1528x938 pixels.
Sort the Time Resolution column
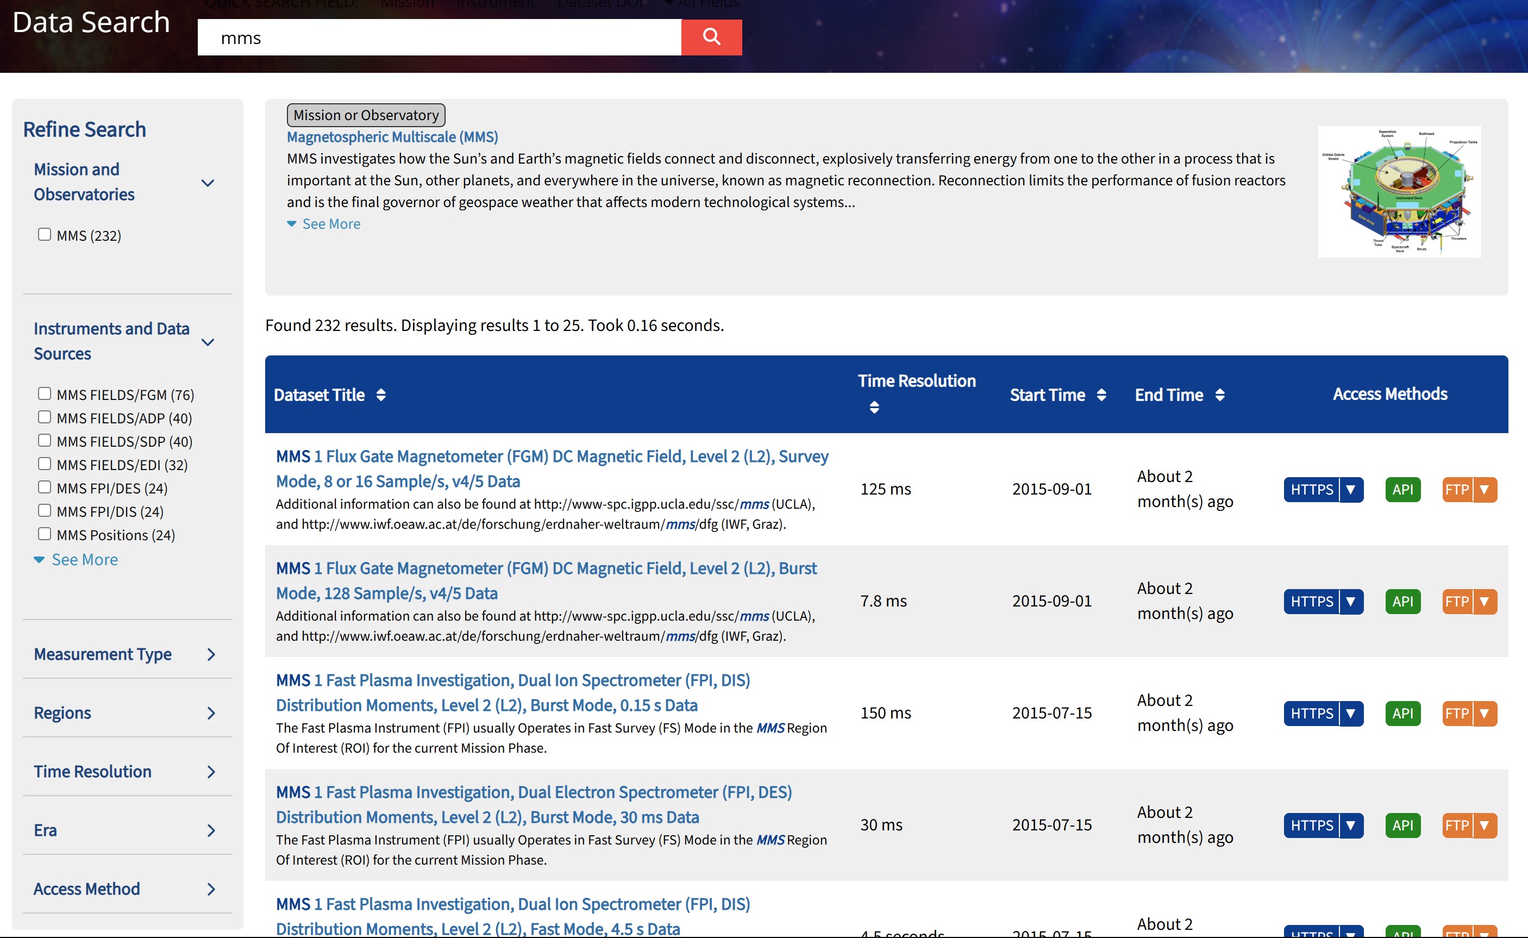tap(874, 408)
